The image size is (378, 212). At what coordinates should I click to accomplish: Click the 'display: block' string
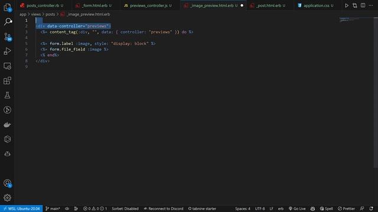pyautogui.click(x=130, y=44)
